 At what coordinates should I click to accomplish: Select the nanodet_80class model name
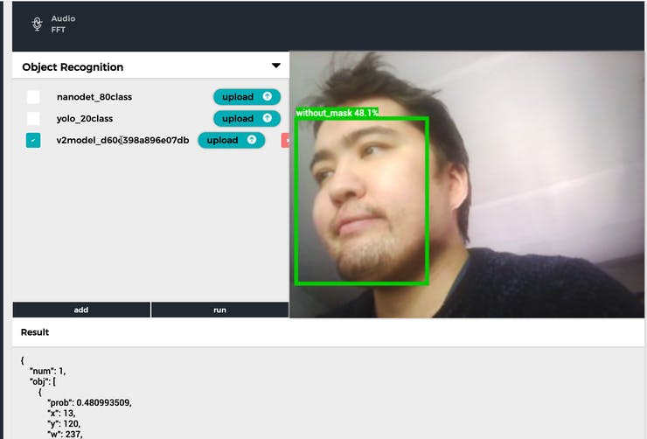pyautogui.click(x=94, y=97)
